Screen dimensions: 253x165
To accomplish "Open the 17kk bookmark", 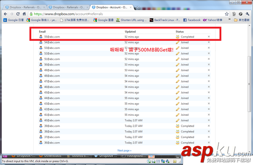I will click(x=74, y=20).
